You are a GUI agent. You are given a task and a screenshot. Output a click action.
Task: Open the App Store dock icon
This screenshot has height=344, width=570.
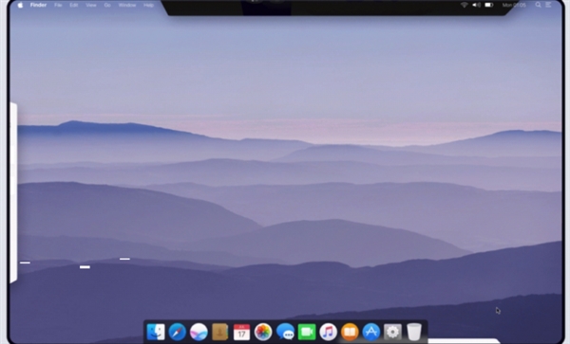coord(371,332)
